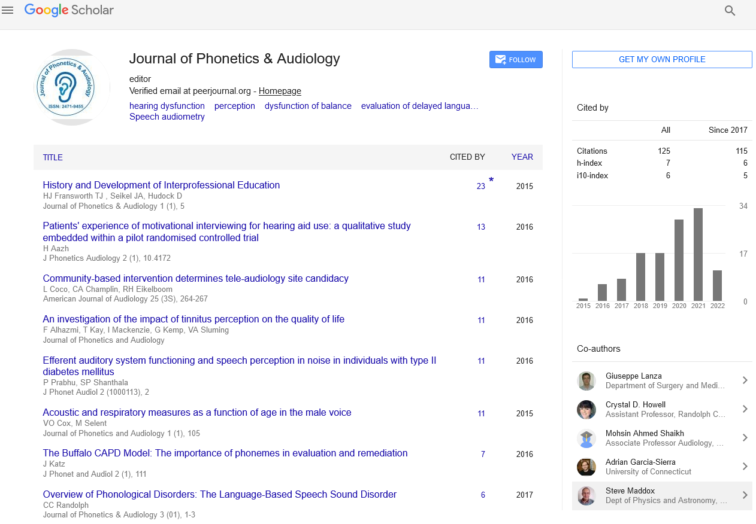Sort publications by Title column
Image resolution: width=756 pixels, height=524 pixels.
click(53, 157)
